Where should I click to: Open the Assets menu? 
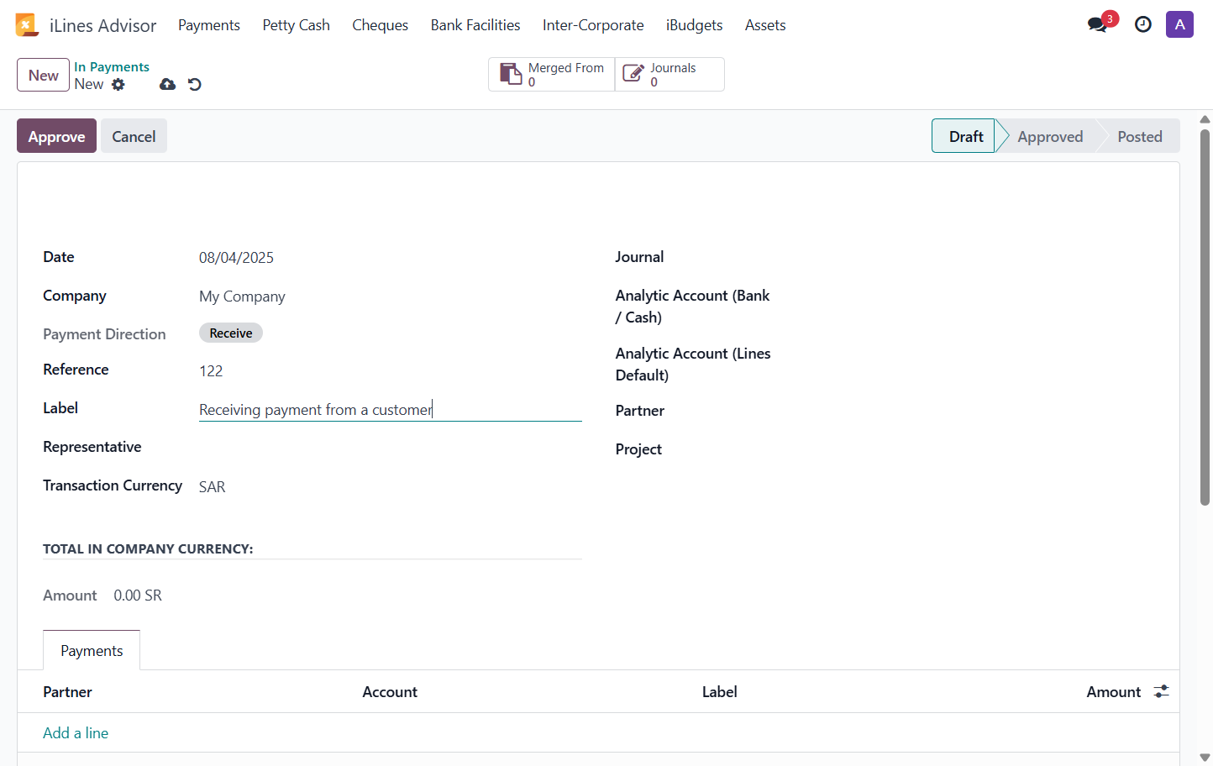[765, 25]
